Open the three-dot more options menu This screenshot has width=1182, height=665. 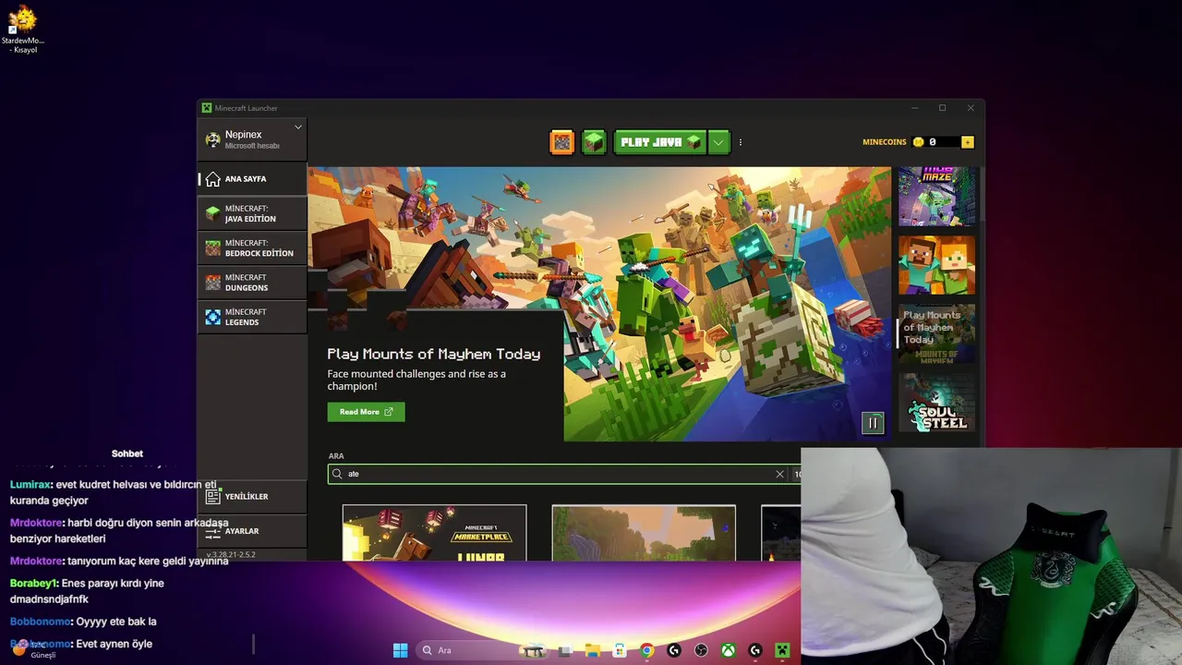[x=740, y=142]
